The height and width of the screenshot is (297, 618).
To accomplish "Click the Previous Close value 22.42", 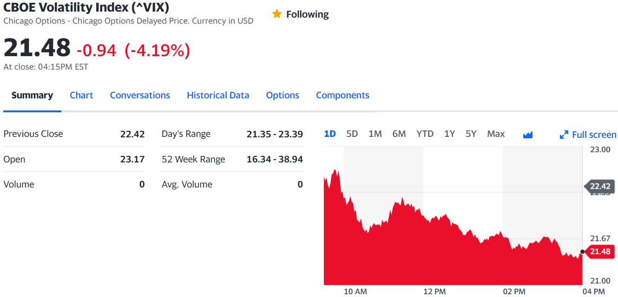I will 132,134.
